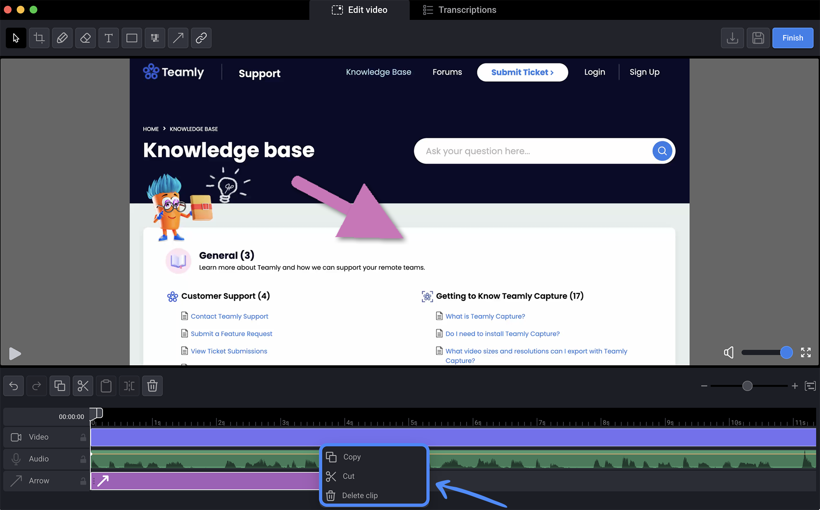Click the Copy clip toolbar icon
Viewport: 820px width, 510px height.
tap(60, 386)
